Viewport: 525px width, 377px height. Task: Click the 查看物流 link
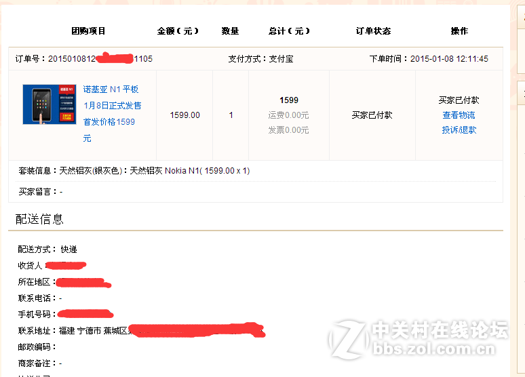[459, 115]
